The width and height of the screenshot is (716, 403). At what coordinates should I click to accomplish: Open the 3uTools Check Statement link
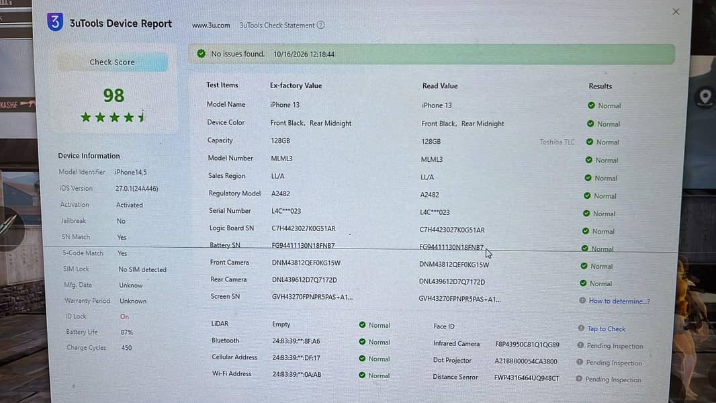(x=277, y=26)
